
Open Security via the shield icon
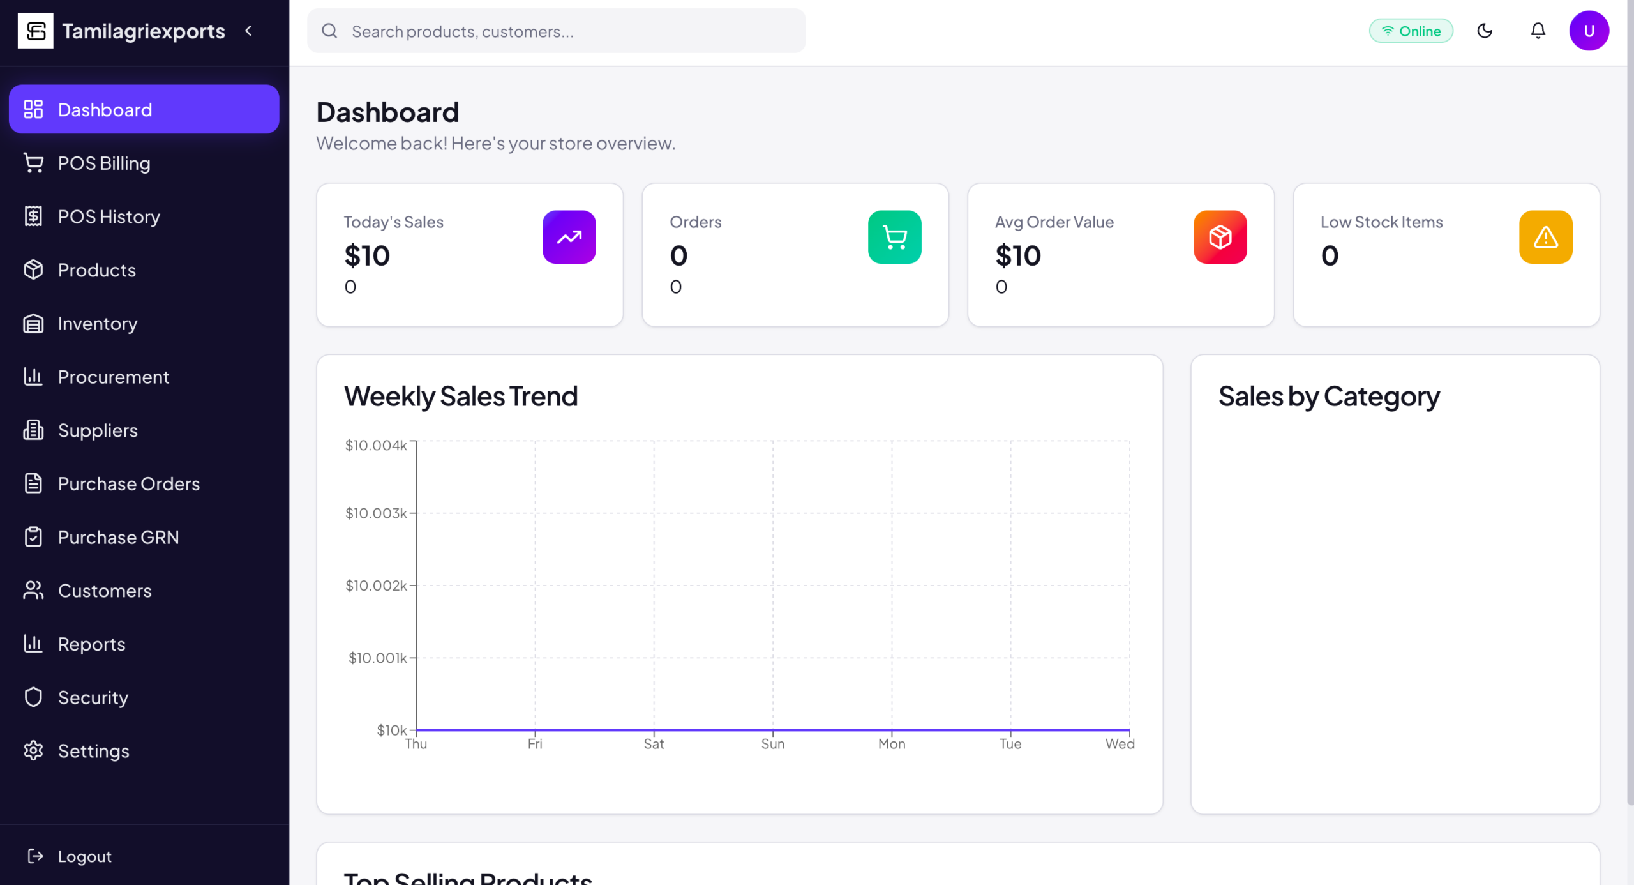pos(33,697)
